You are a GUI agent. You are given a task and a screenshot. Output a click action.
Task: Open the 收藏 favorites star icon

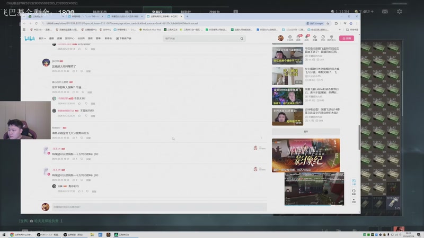(315, 38)
